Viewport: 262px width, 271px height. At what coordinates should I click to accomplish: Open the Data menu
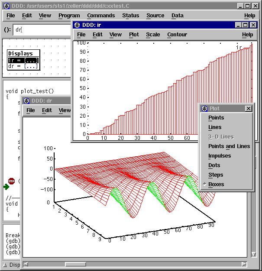tap(178, 16)
